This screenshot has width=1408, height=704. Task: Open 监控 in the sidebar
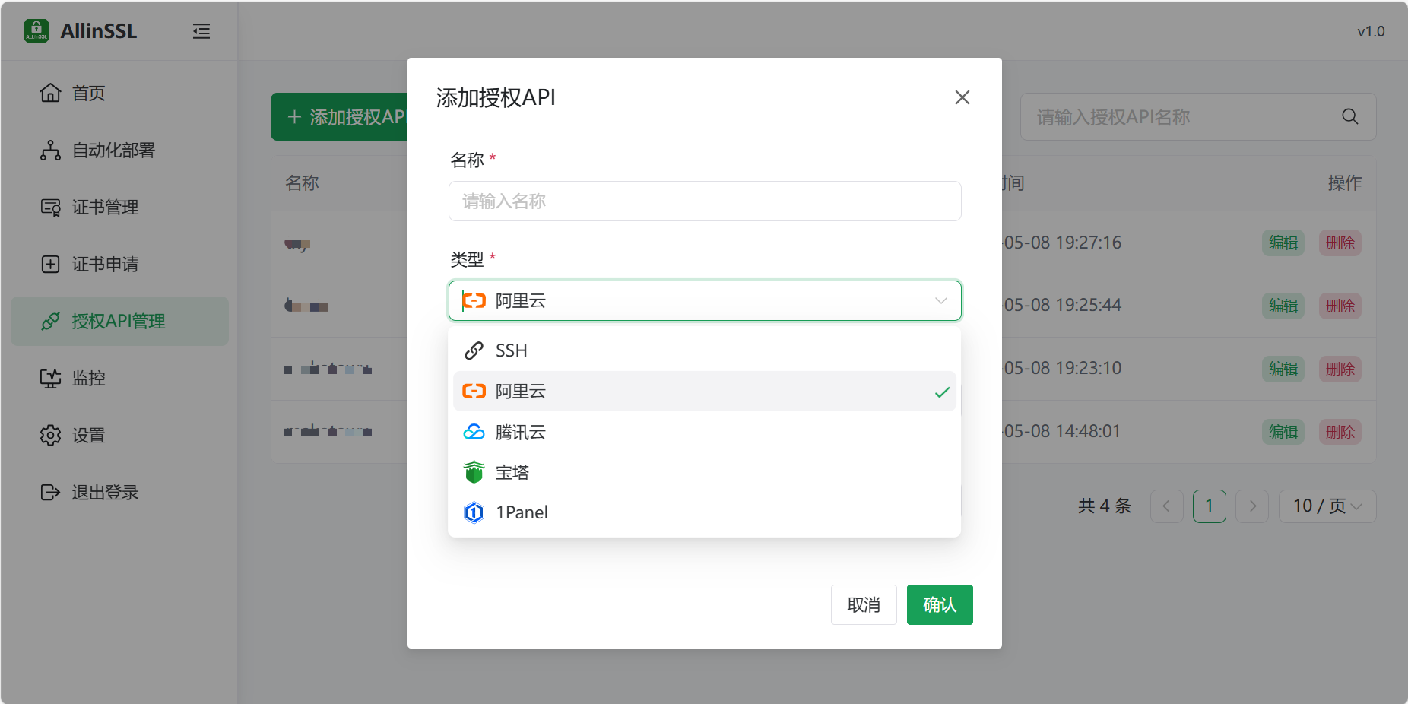[119, 378]
